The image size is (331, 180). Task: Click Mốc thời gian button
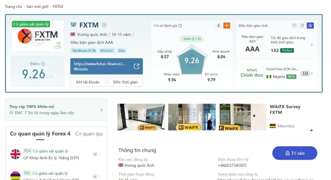point(125,82)
